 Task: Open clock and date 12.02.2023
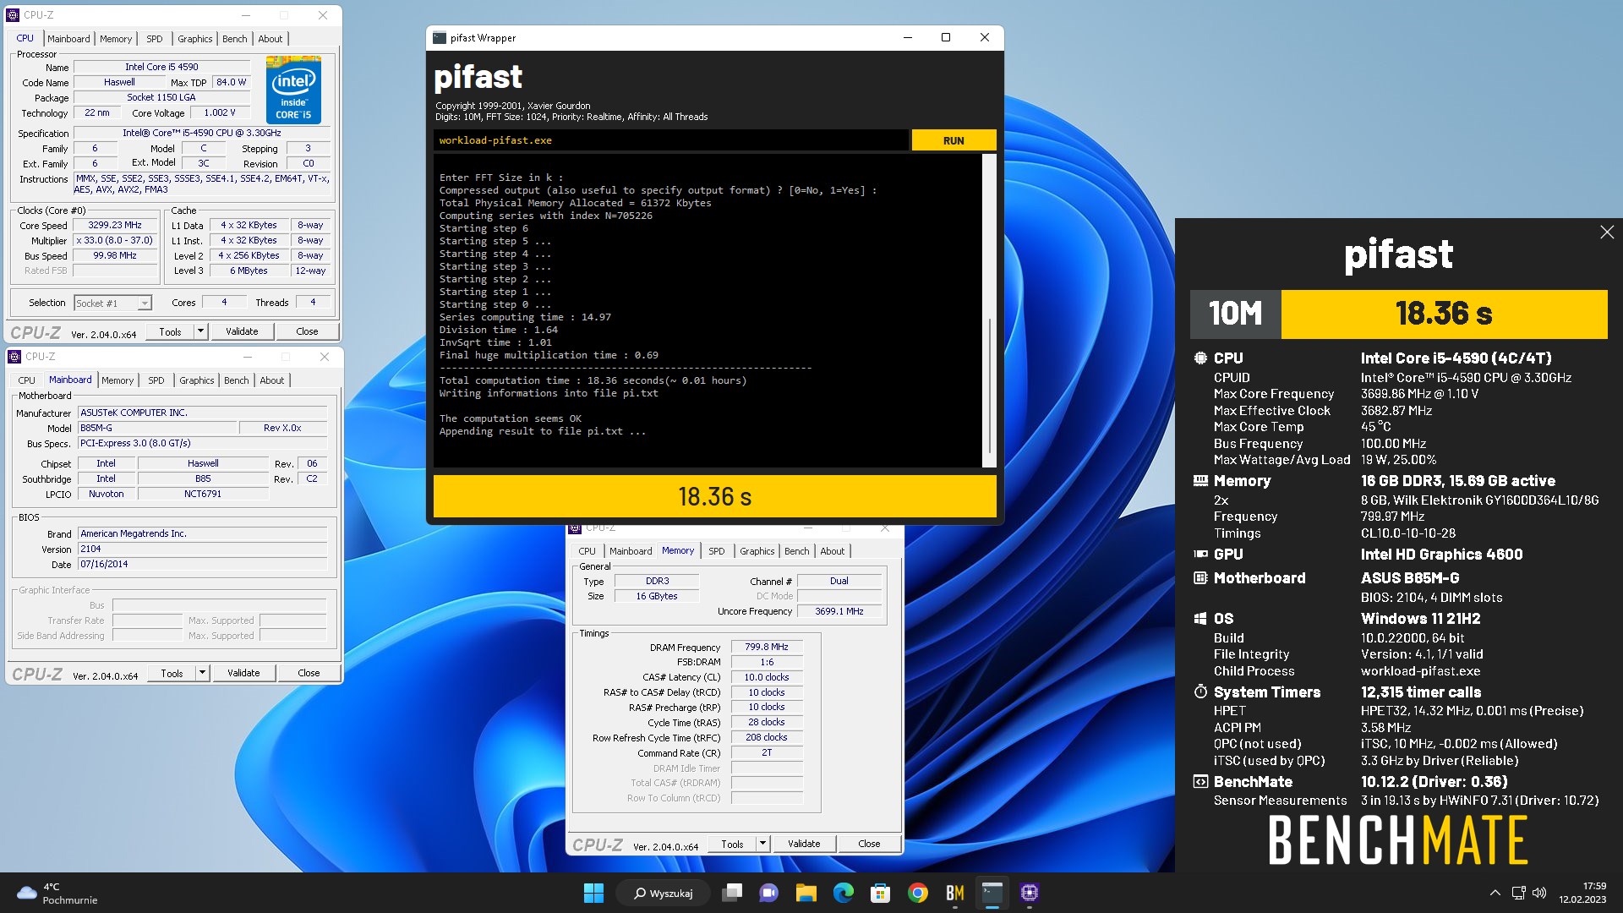(1582, 893)
